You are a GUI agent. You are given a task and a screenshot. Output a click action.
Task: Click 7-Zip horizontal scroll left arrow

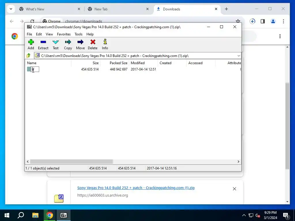coord(28,162)
